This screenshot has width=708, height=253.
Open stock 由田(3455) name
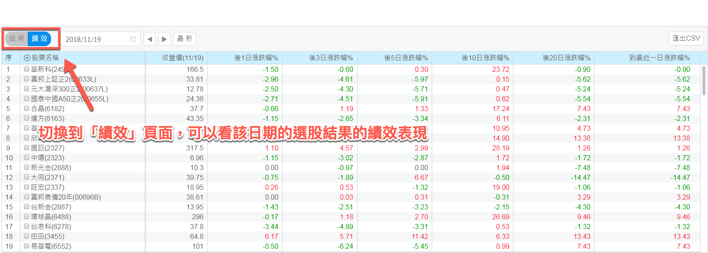(48, 236)
